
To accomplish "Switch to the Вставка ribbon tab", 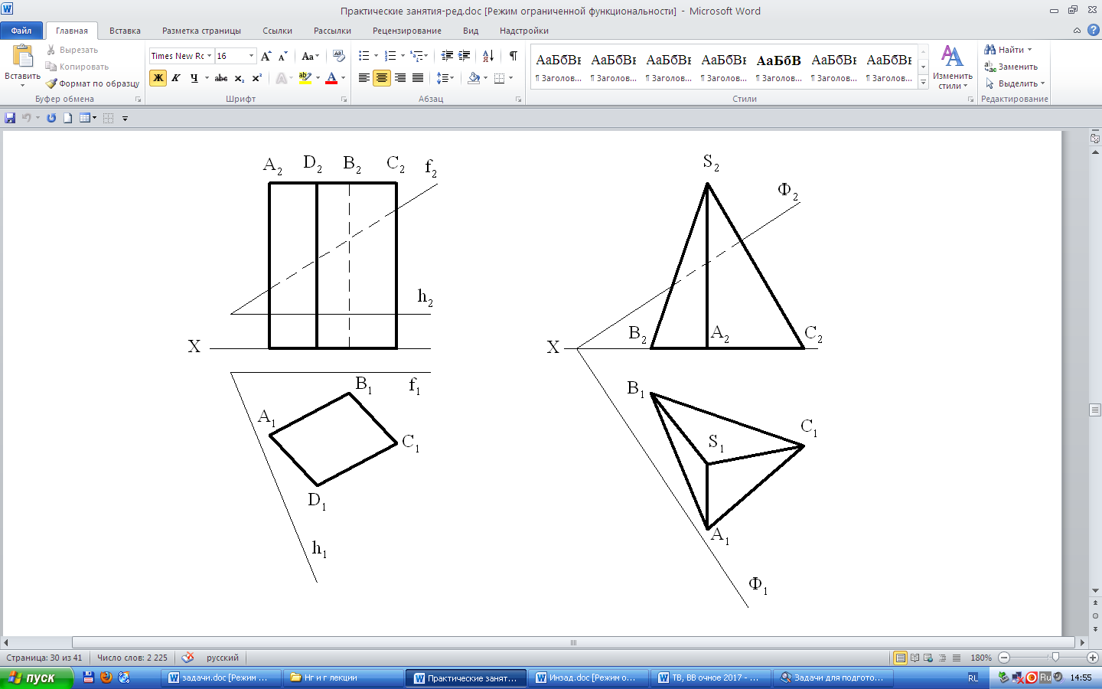I will 125,31.
